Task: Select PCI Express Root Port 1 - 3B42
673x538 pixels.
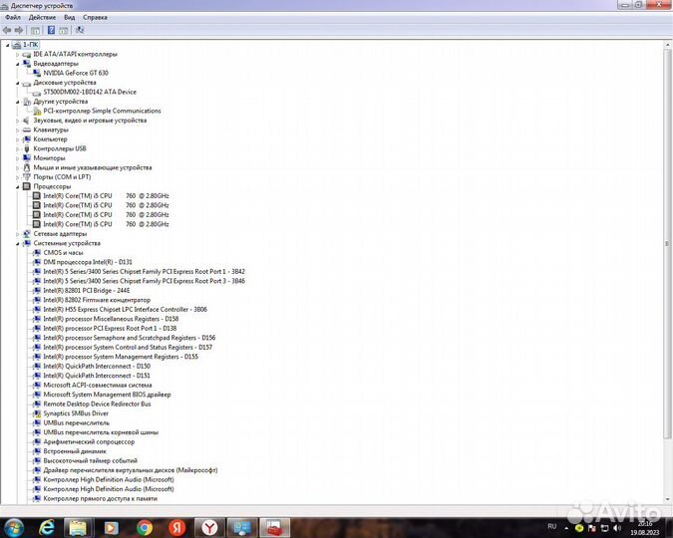Action: pos(144,272)
